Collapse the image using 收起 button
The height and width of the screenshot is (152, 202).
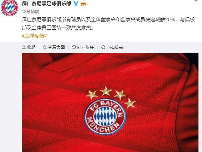[29, 47]
